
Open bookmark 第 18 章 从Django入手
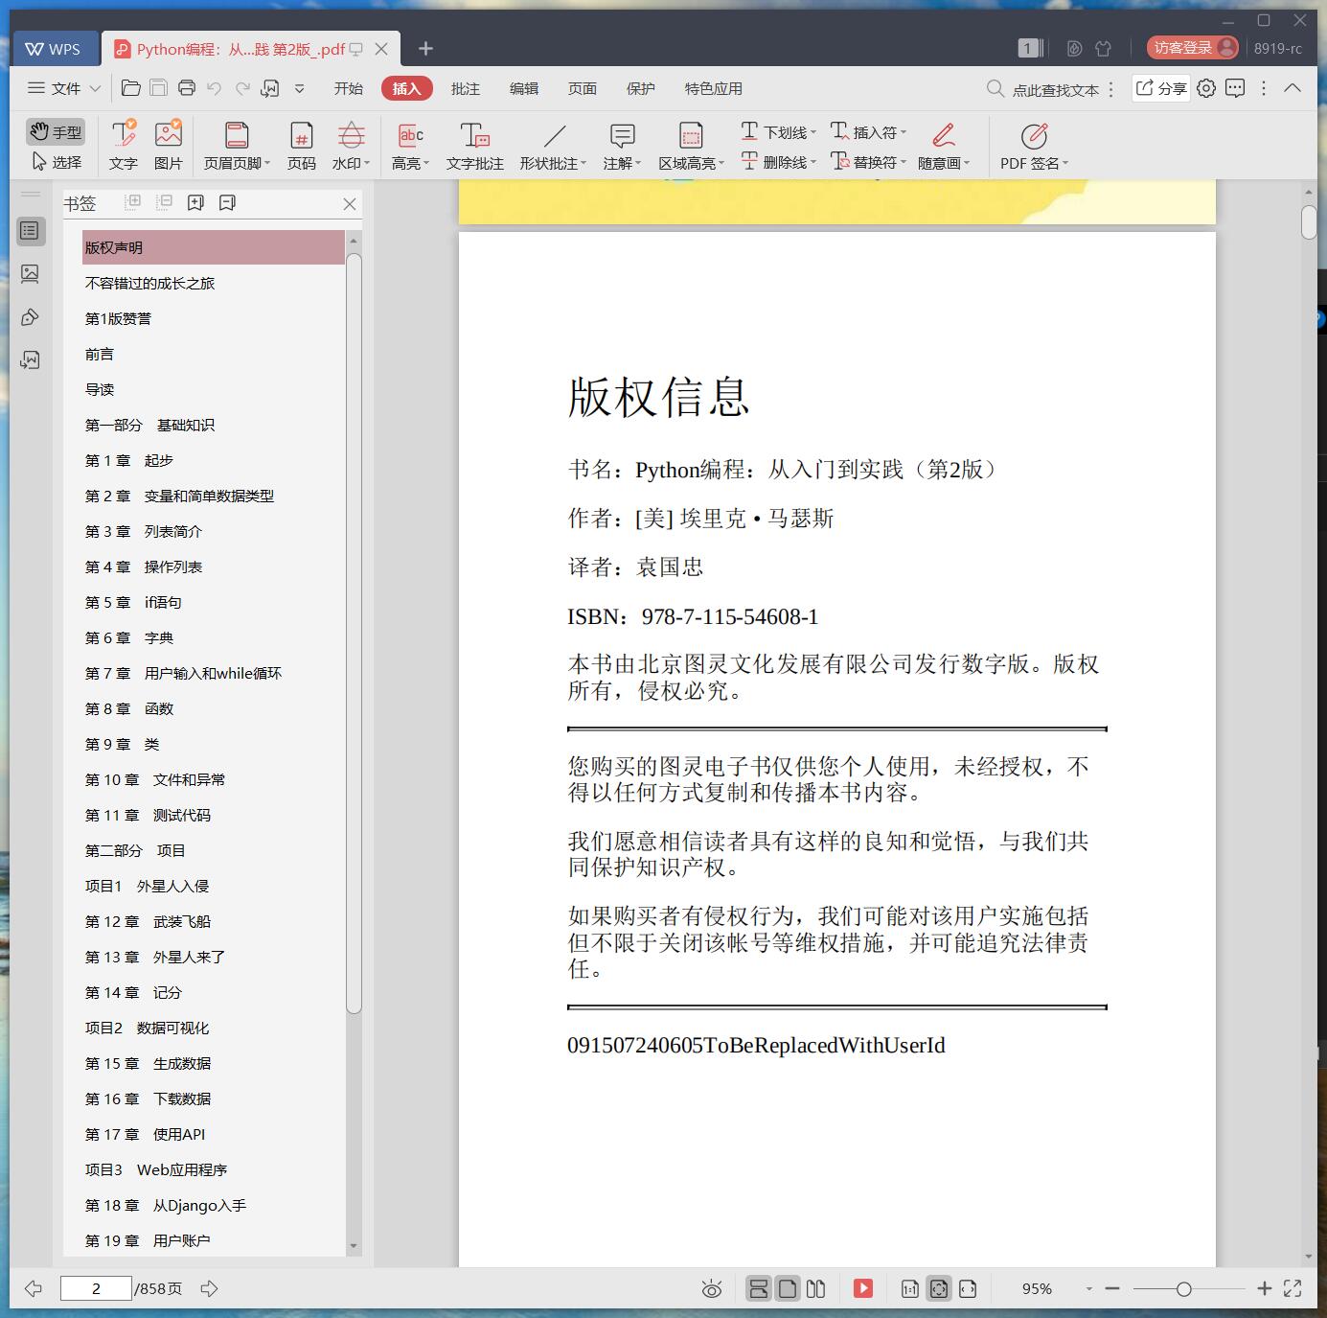pyautogui.click(x=166, y=1205)
